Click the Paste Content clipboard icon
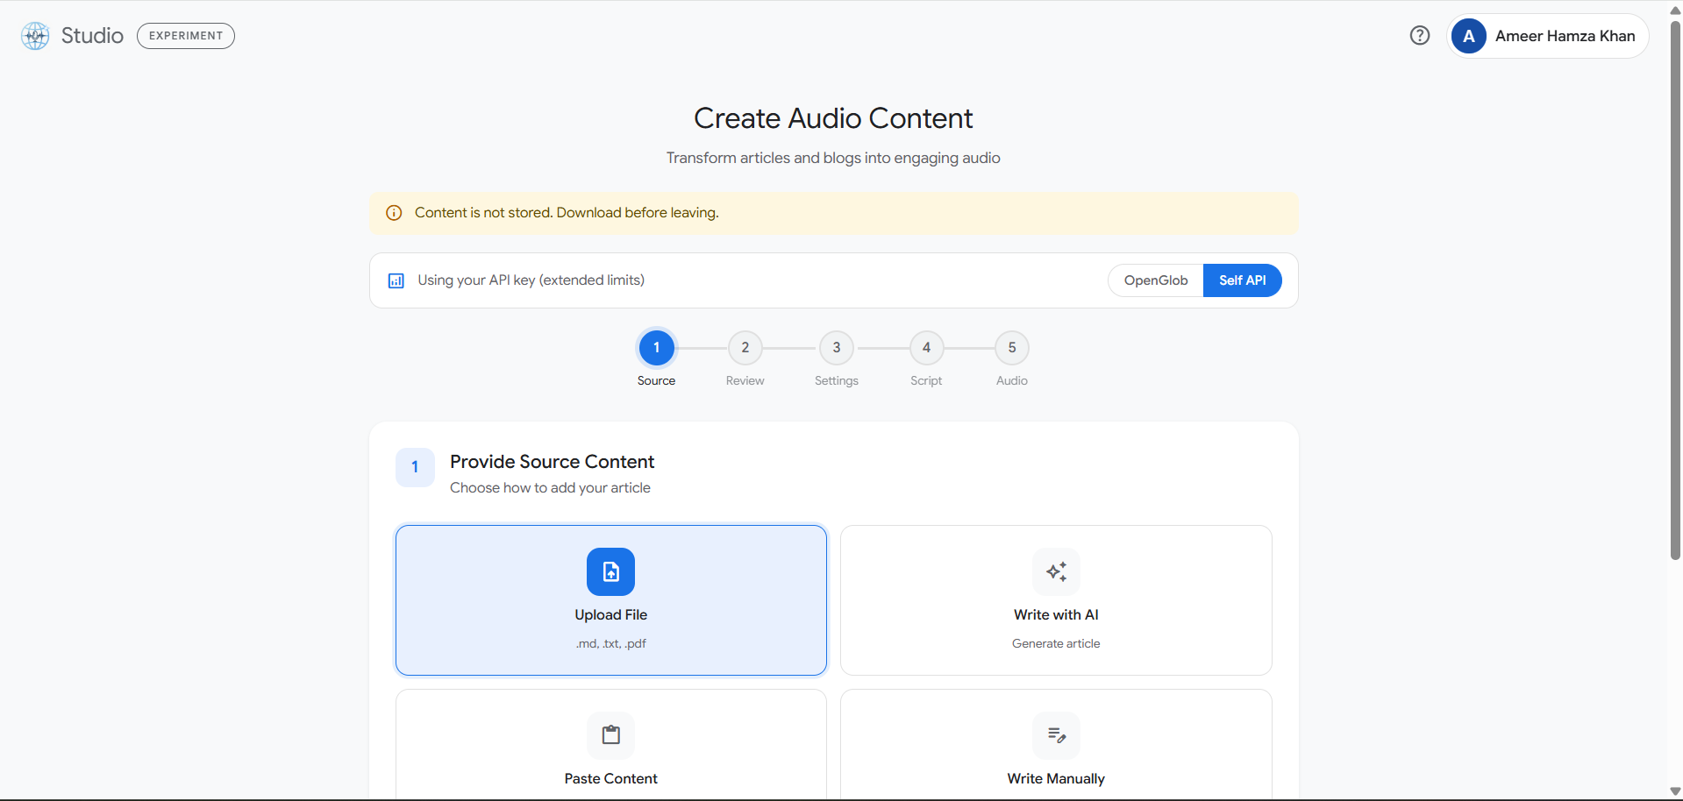Viewport: 1683px width, 801px height. [610, 735]
